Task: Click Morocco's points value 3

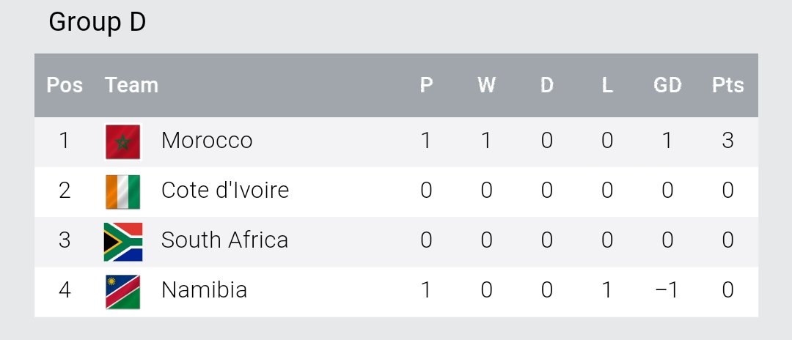Action: coord(727,141)
